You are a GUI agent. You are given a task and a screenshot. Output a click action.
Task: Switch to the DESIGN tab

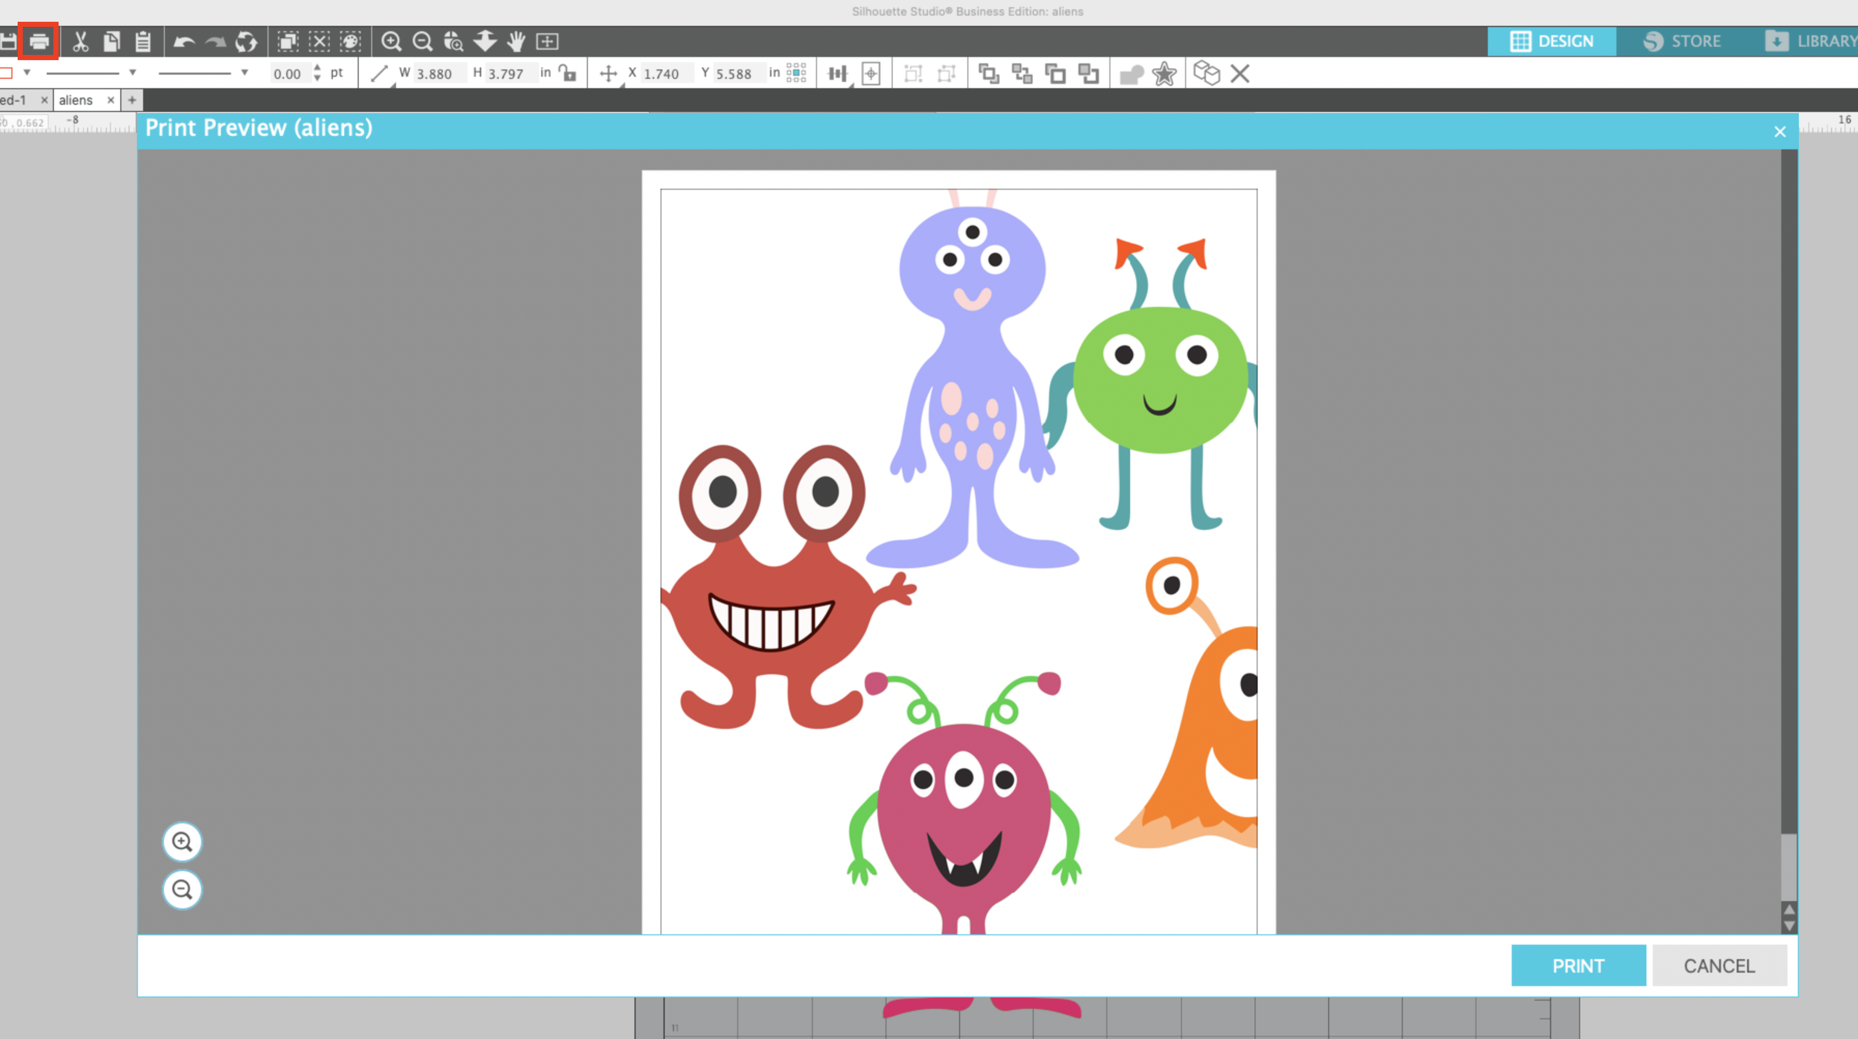pyautogui.click(x=1552, y=41)
